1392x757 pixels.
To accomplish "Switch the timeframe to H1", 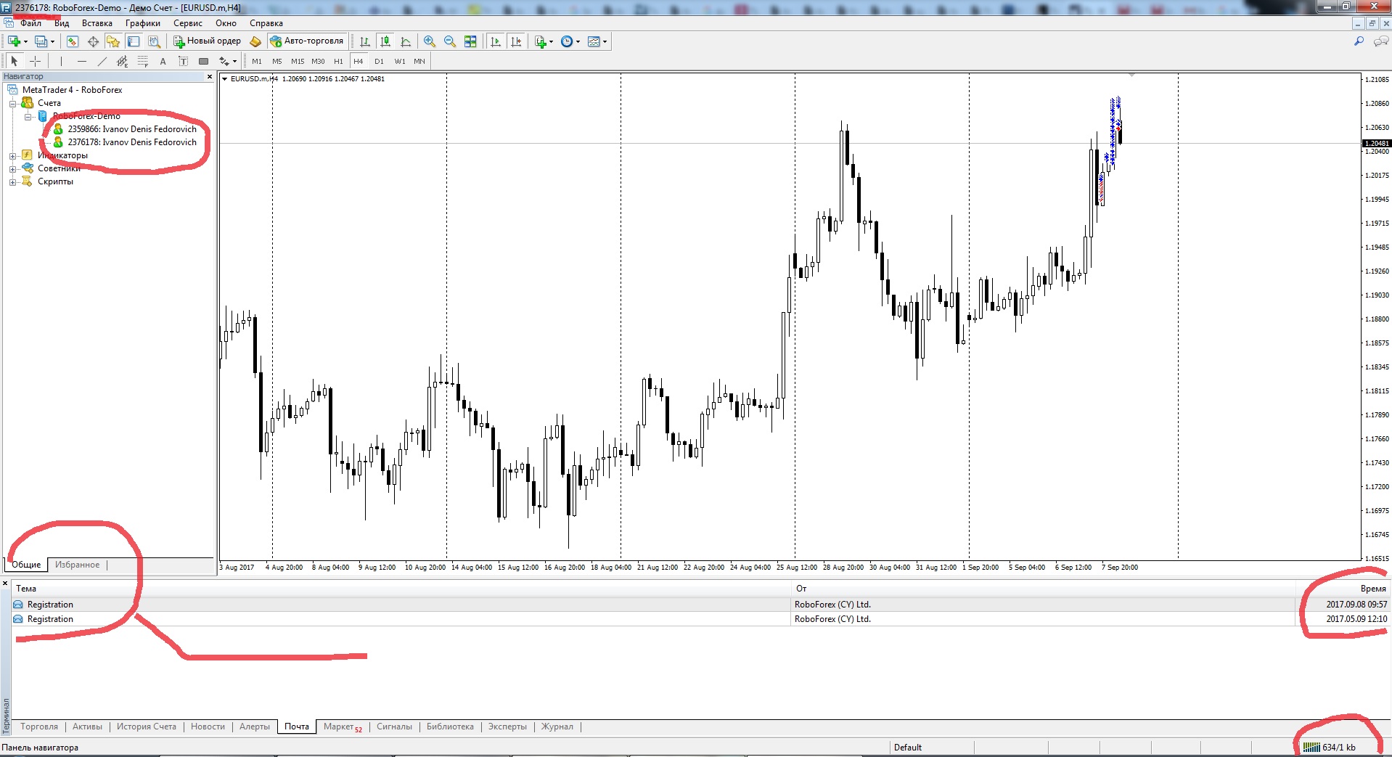I will (x=338, y=62).
